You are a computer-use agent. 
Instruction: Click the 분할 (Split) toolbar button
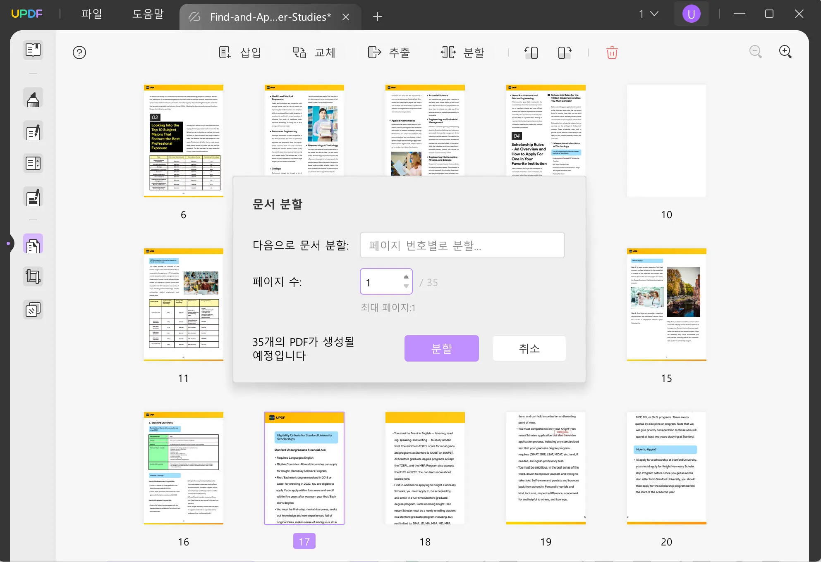[463, 52]
